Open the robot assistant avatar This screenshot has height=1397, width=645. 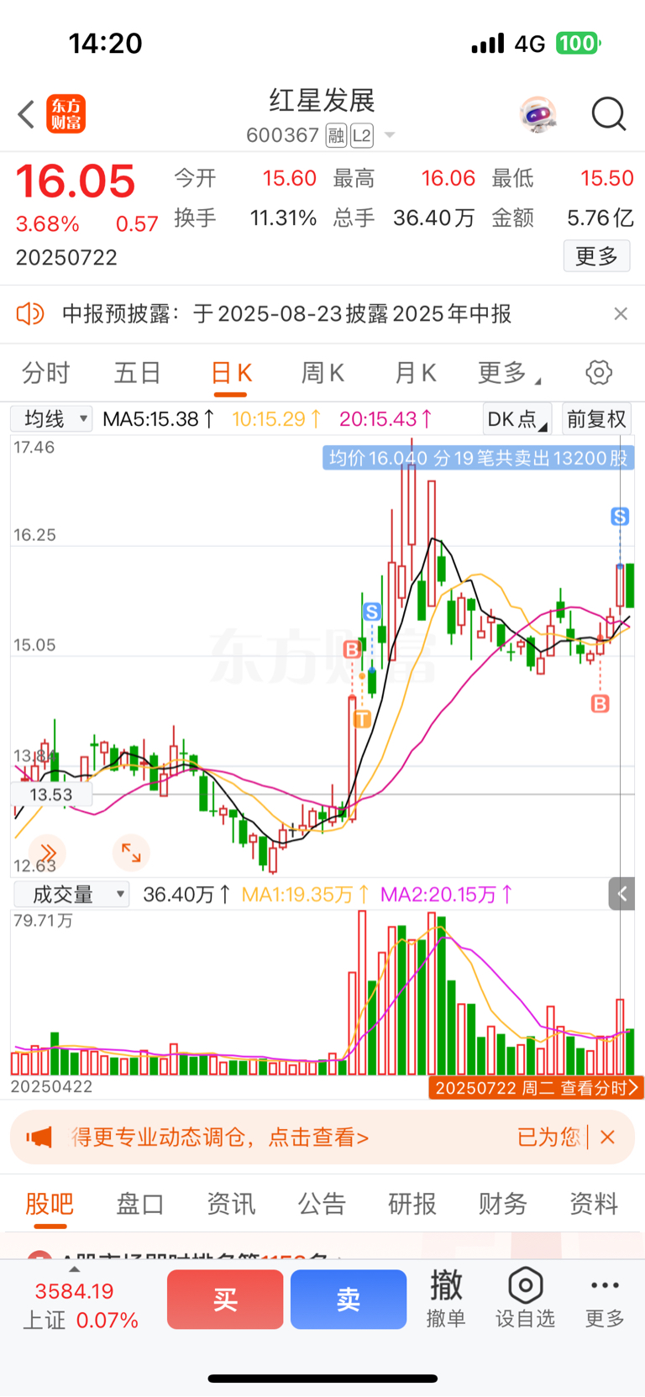(x=537, y=114)
